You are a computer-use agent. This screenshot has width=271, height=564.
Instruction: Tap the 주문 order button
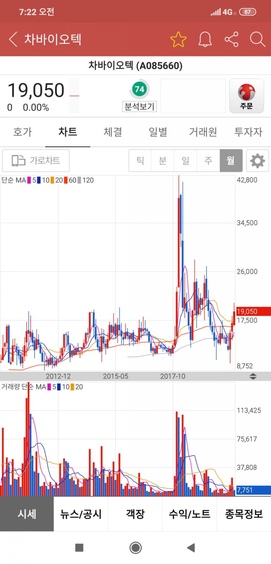[247, 96]
